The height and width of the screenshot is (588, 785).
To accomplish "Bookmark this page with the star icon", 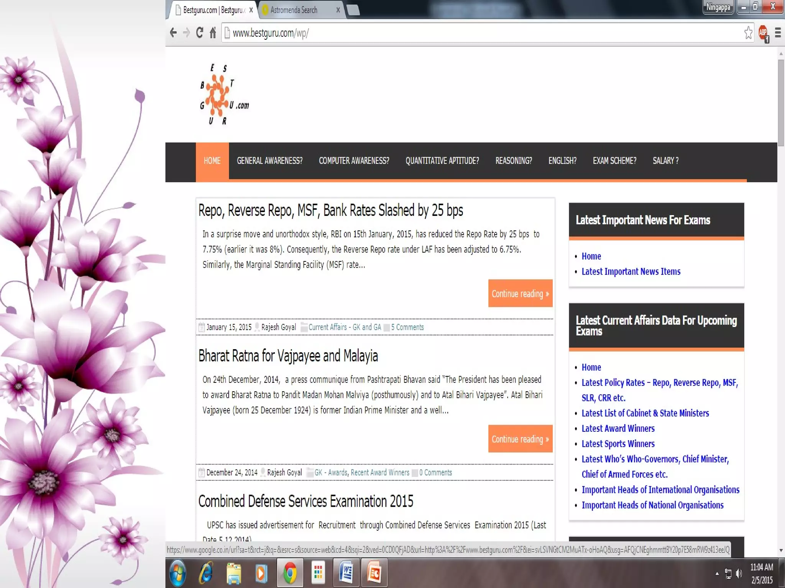I will pyautogui.click(x=748, y=33).
